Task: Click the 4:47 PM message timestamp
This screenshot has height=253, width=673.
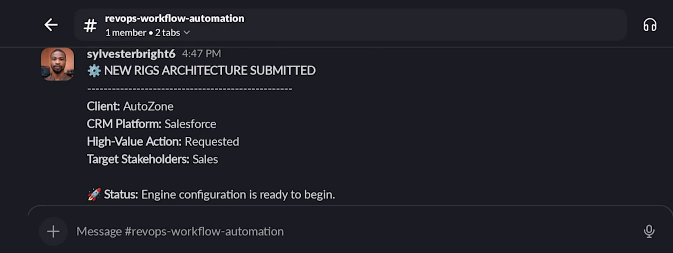Action: point(201,54)
